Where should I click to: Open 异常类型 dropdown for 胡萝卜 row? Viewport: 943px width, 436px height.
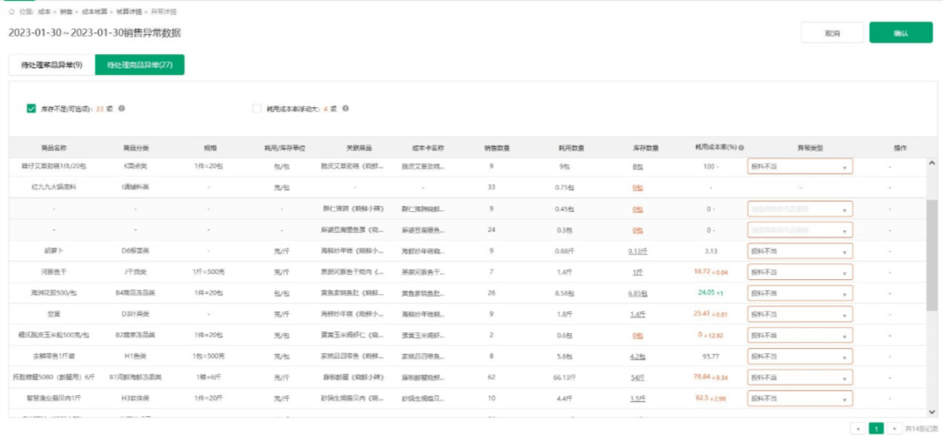[x=799, y=251]
